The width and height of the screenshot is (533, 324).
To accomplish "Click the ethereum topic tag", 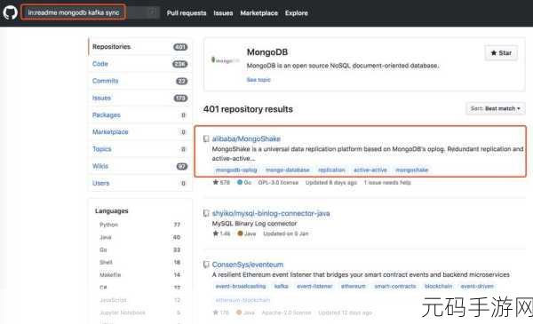I will tap(354, 287).
